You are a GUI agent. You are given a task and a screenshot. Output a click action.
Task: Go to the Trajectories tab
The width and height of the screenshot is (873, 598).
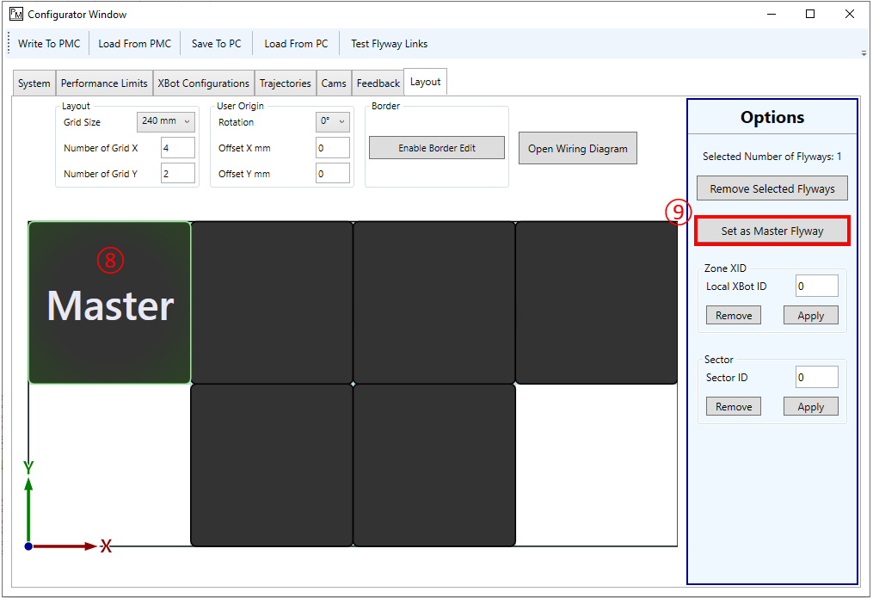click(286, 83)
